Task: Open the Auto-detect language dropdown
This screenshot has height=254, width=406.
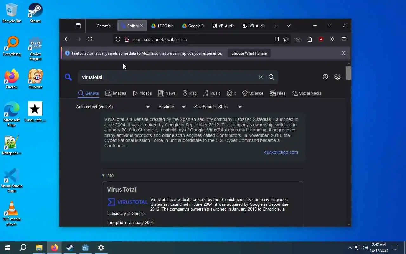Action: click(x=113, y=107)
